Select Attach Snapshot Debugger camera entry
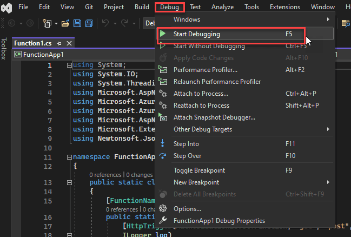 point(214,117)
